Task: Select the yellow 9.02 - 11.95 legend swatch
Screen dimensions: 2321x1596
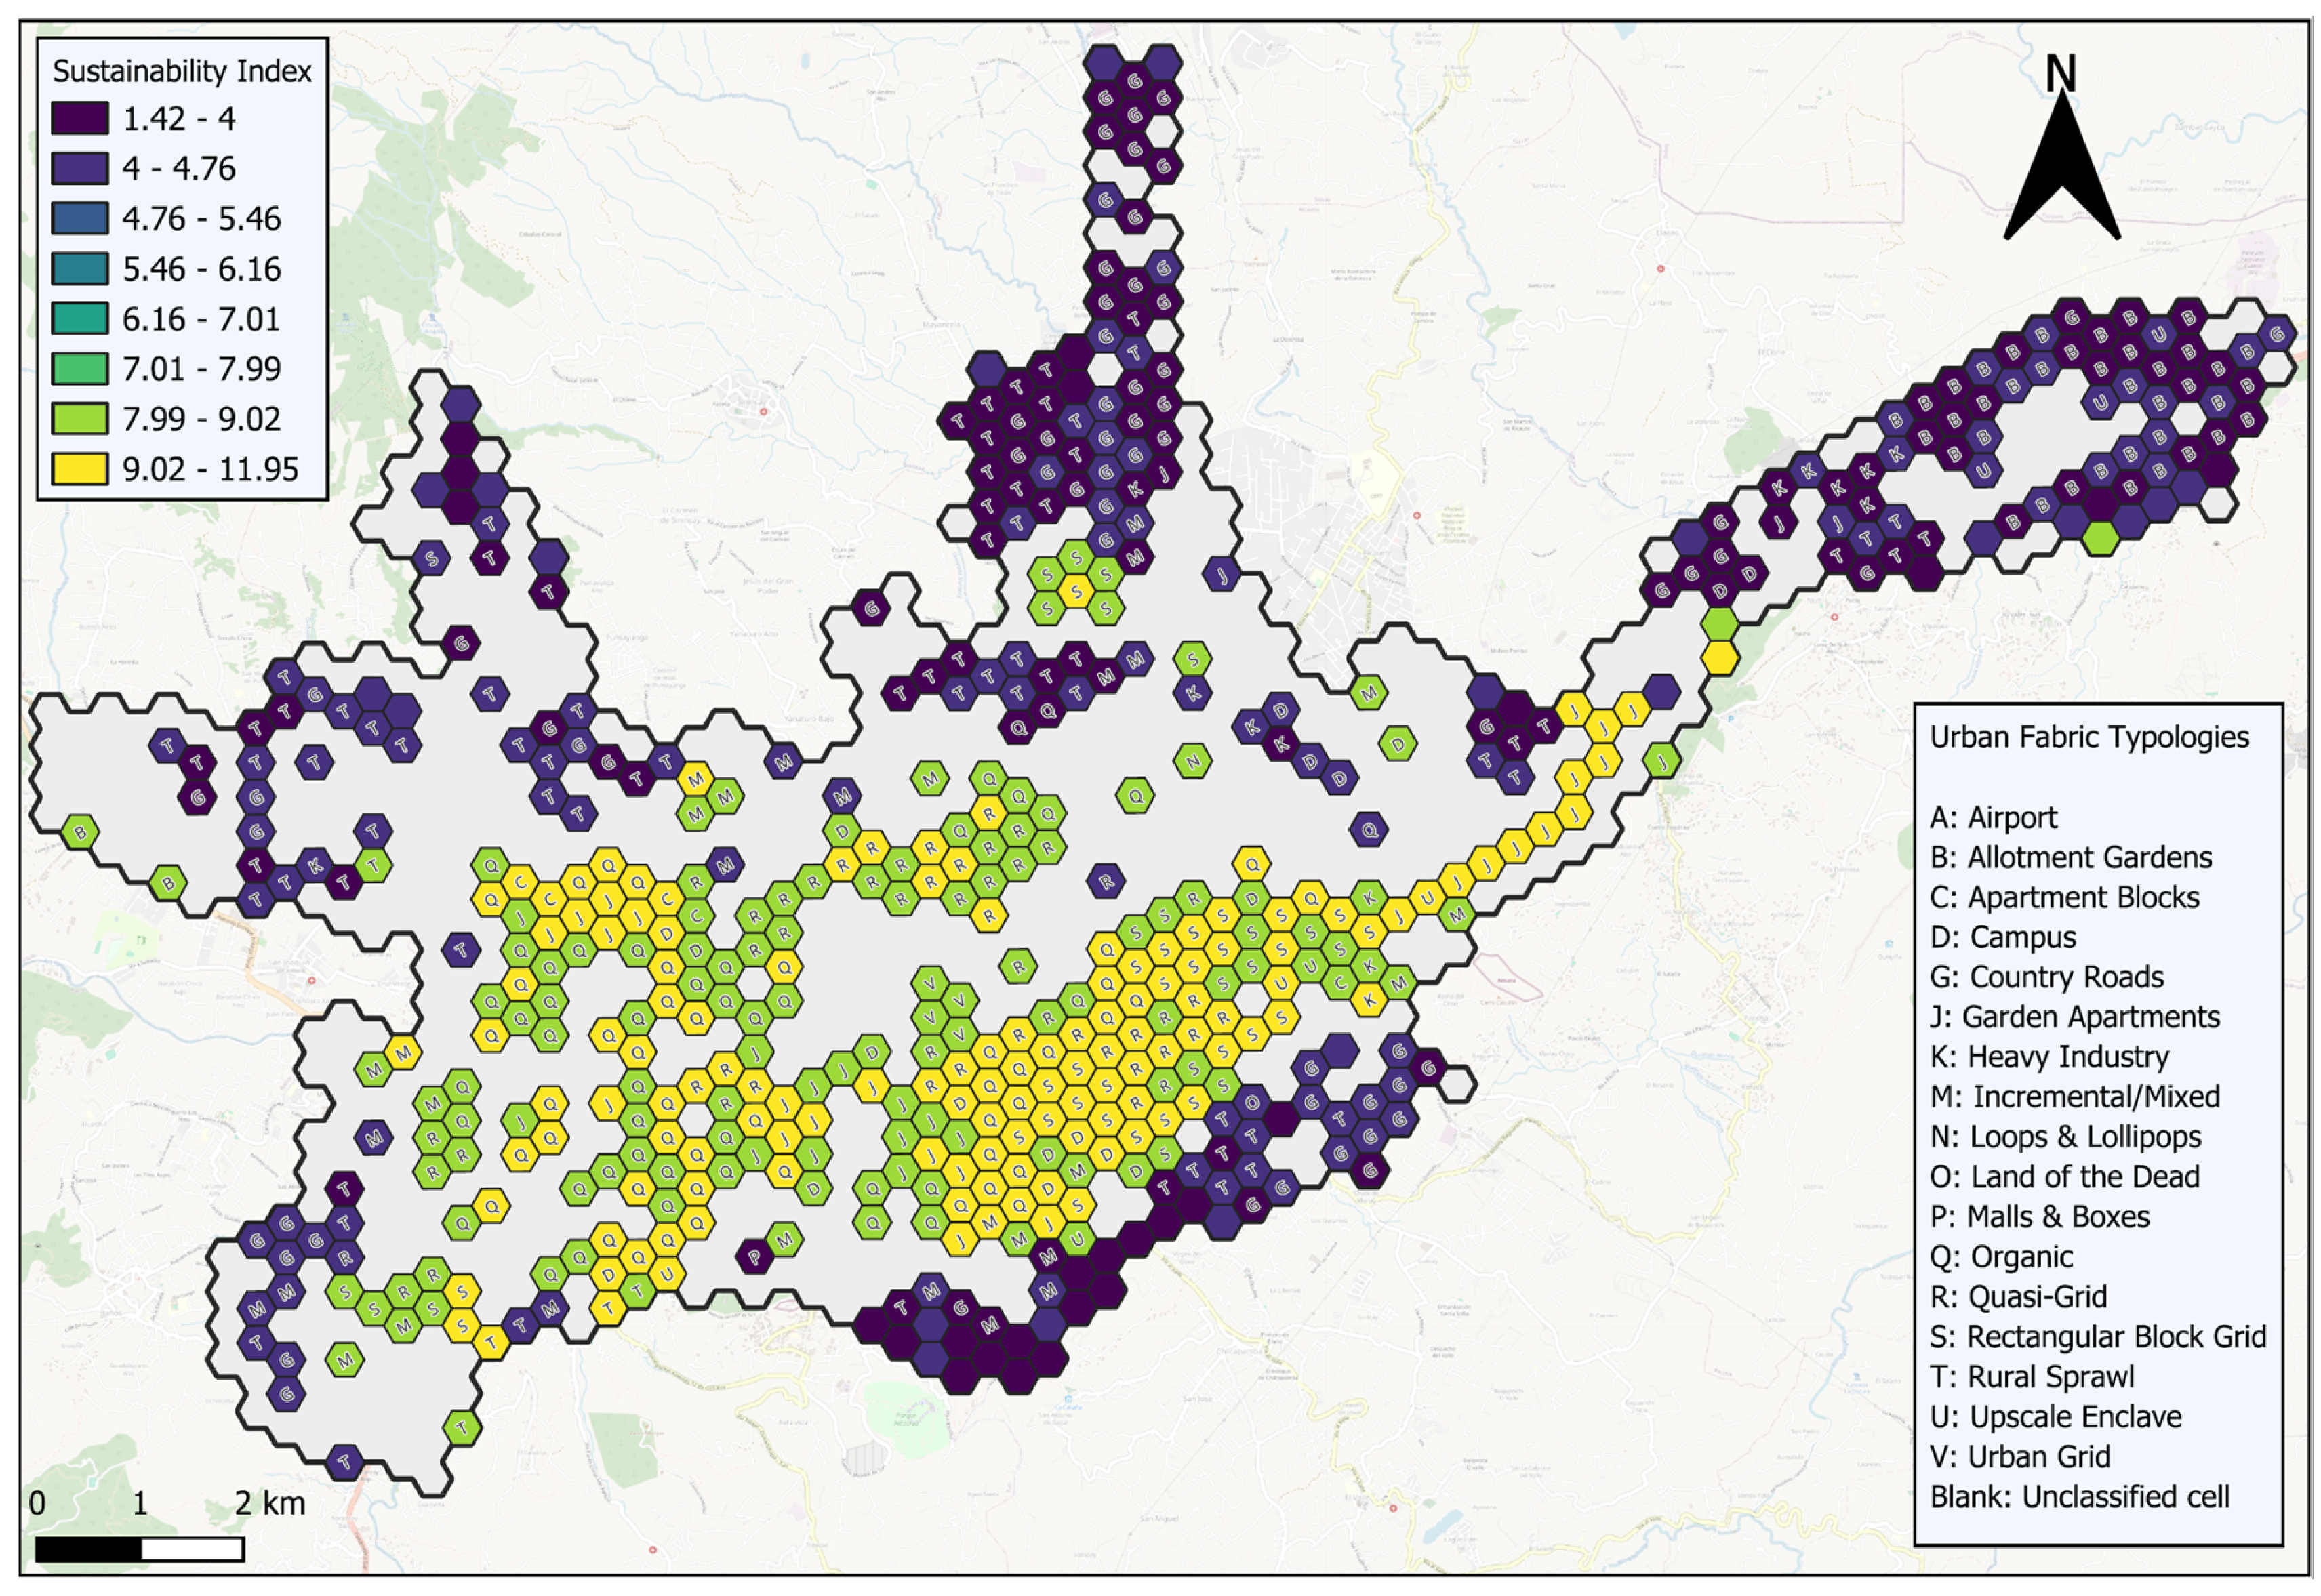Action: click(x=80, y=468)
